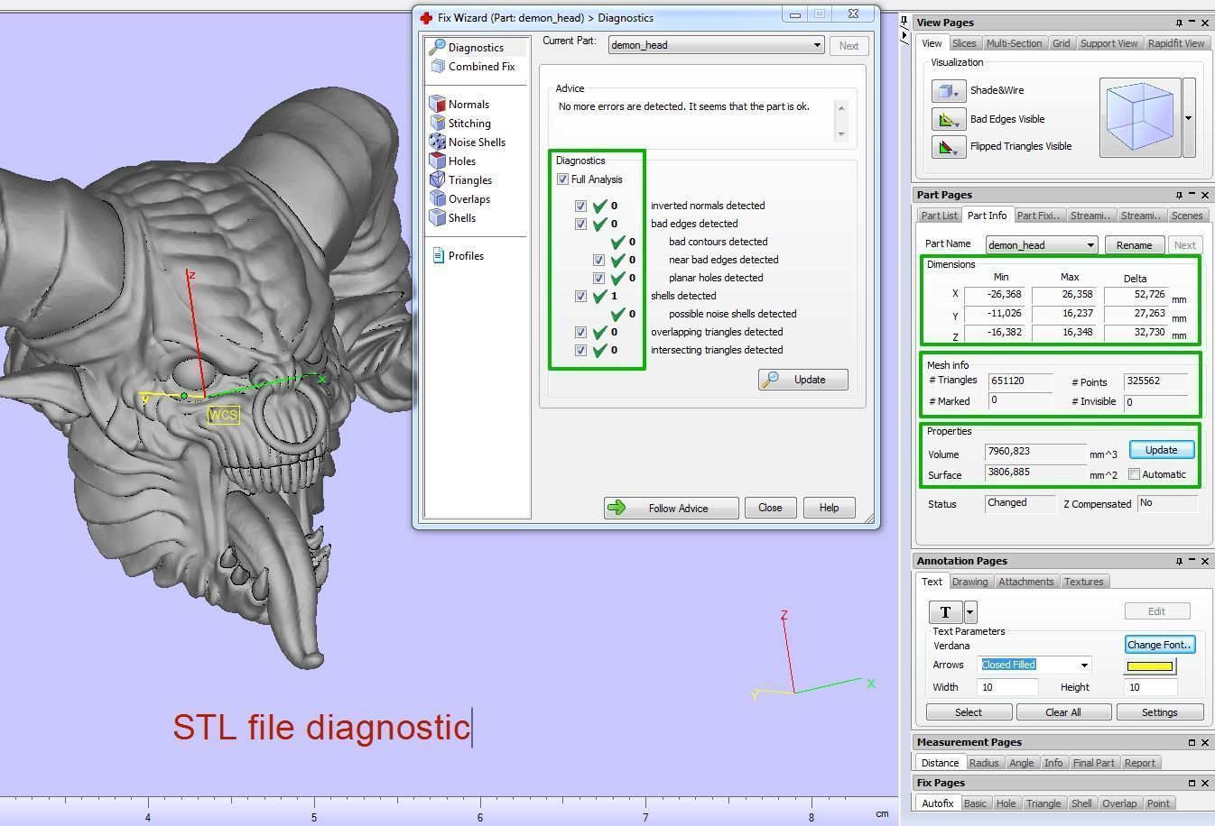Expand the view cube orientation dropdown
The height and width of the screenshot is (826, 1215).
[x=1189, y=117]
